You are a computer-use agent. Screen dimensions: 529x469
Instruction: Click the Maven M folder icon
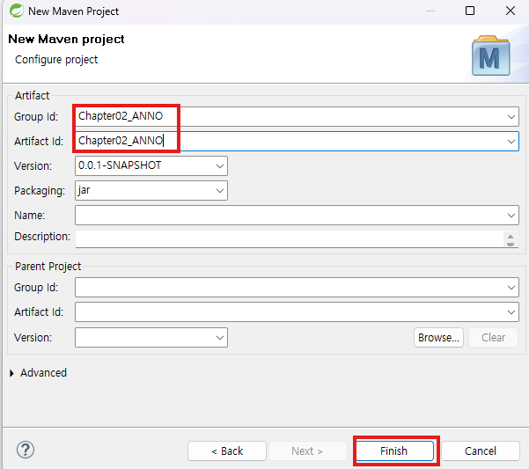[x=490, y=55]
